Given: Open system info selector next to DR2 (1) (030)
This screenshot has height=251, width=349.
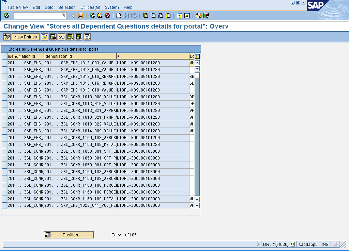Looking at the screenshot, I should [293, 244].
